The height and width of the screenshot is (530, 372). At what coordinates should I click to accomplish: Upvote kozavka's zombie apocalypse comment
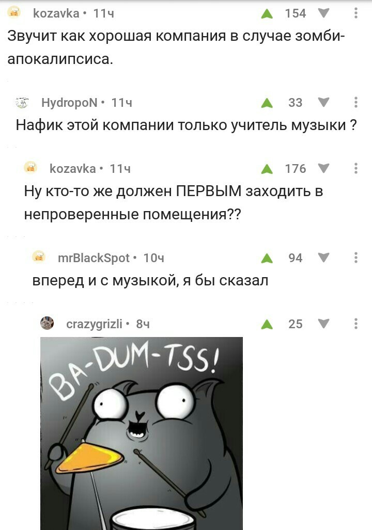[267, 14]
